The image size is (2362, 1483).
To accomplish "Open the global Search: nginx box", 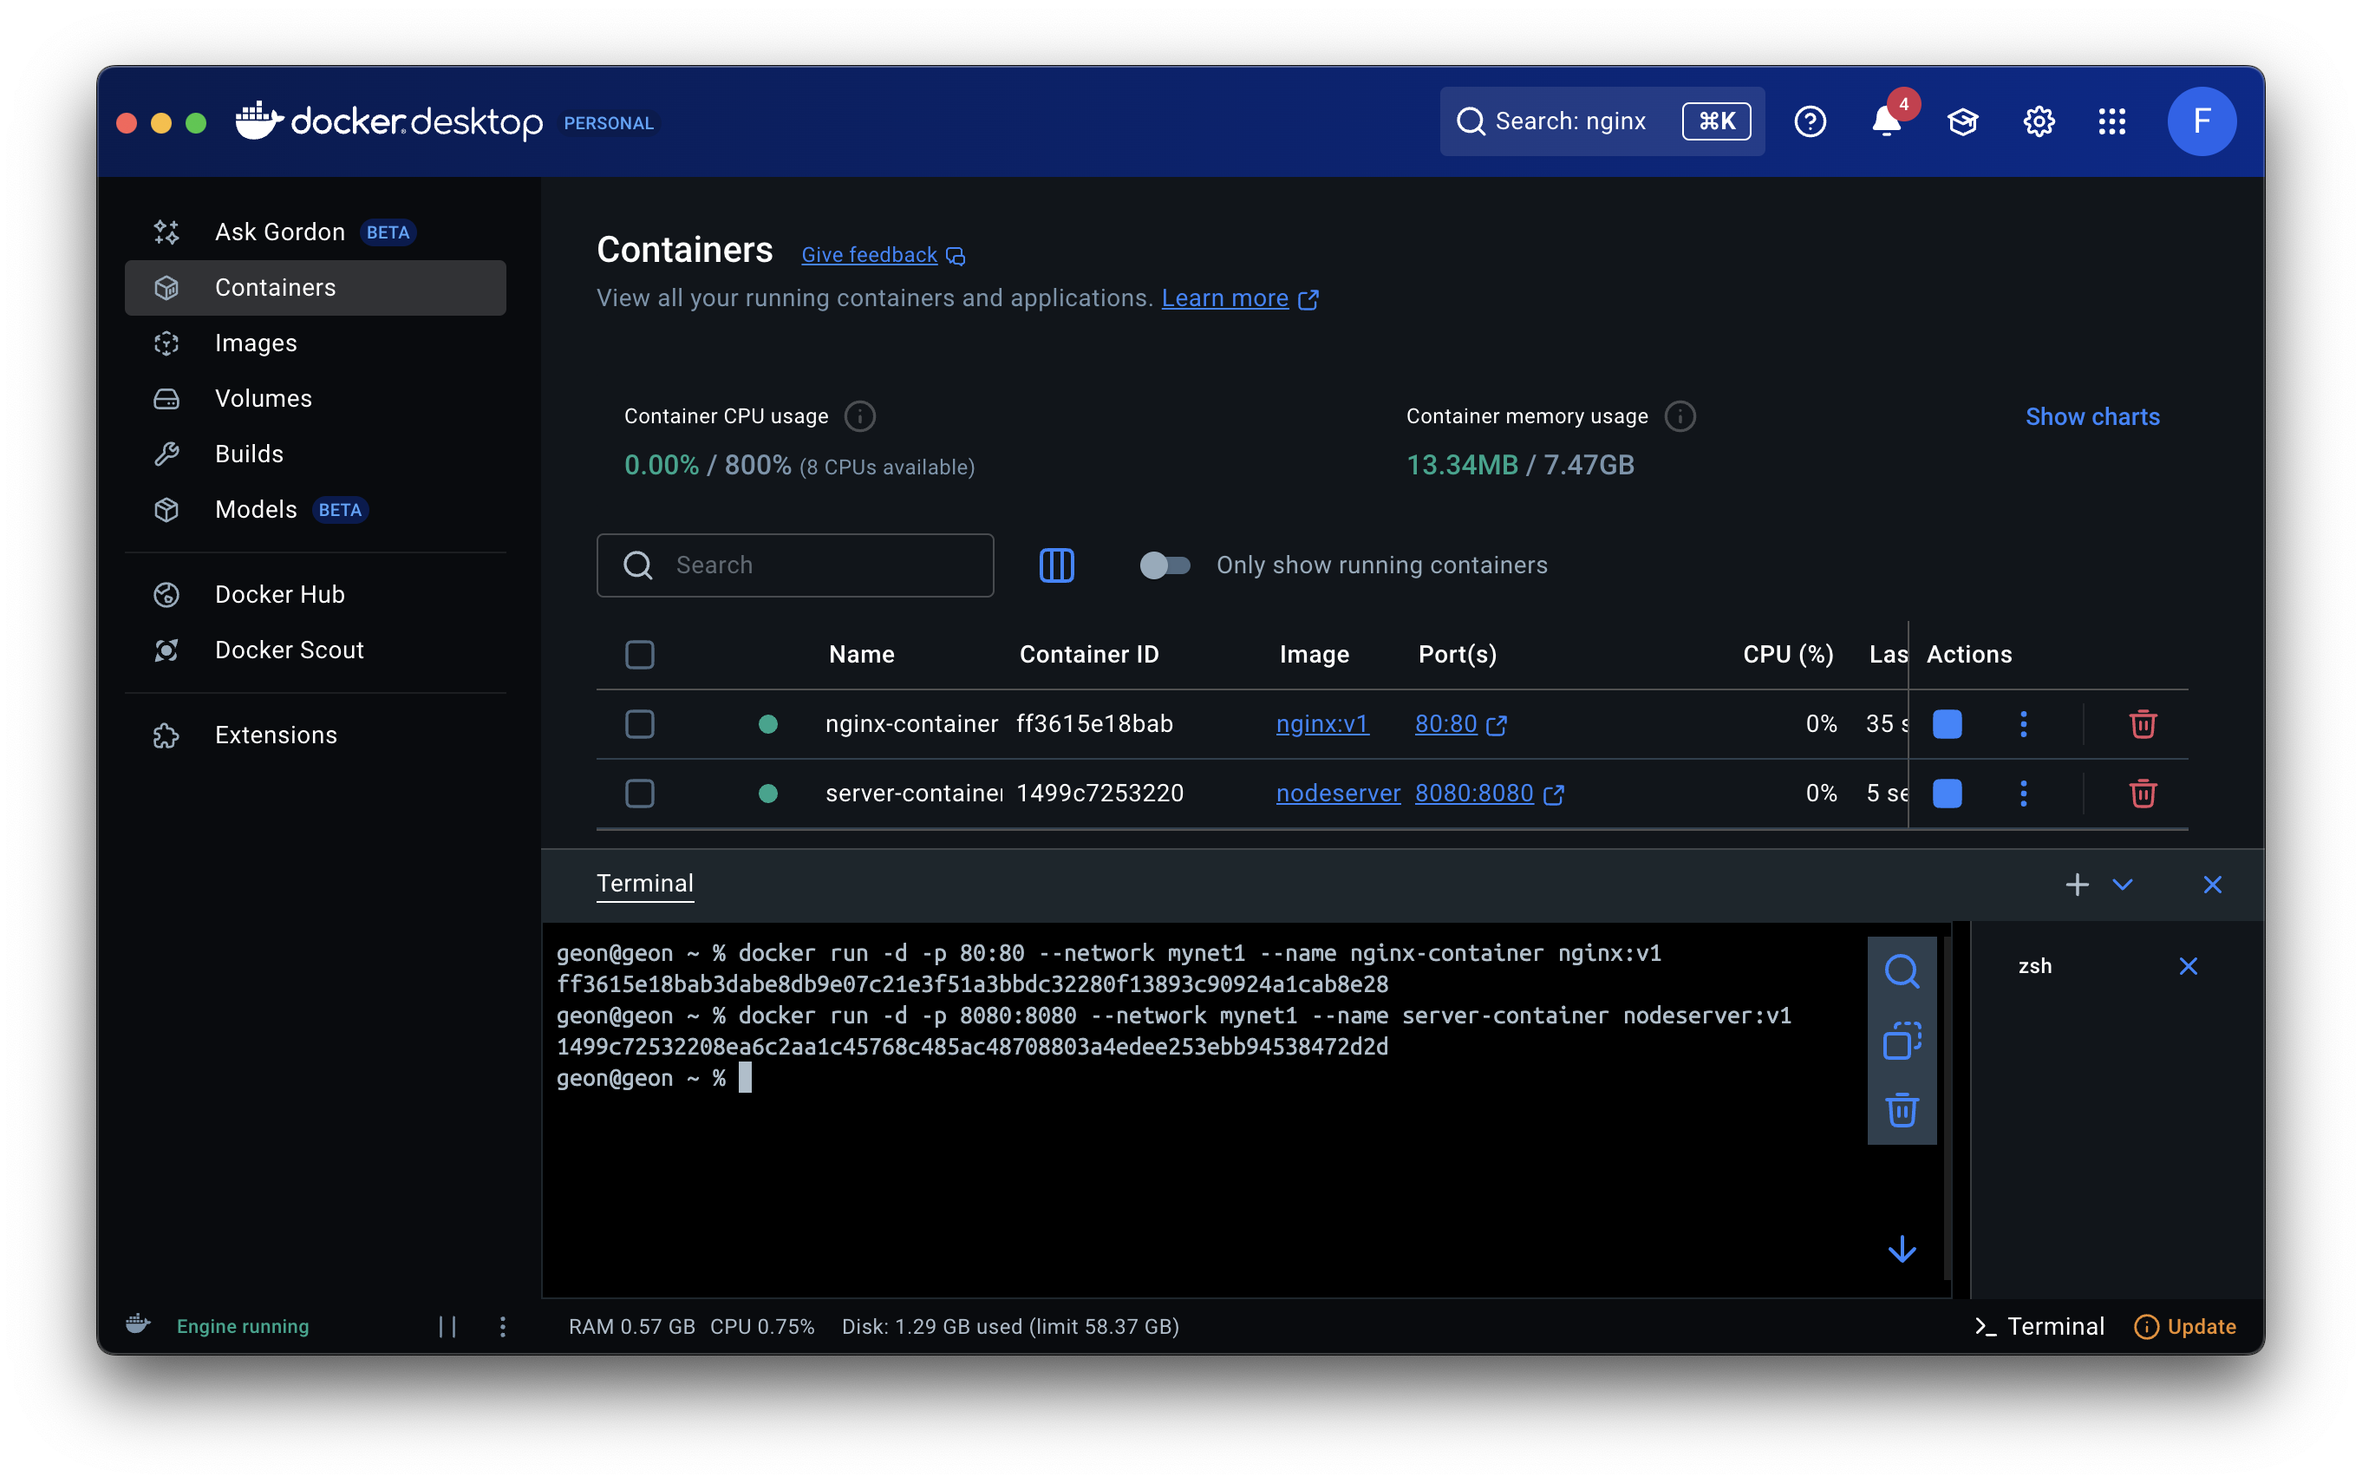I will (1602, 121).
